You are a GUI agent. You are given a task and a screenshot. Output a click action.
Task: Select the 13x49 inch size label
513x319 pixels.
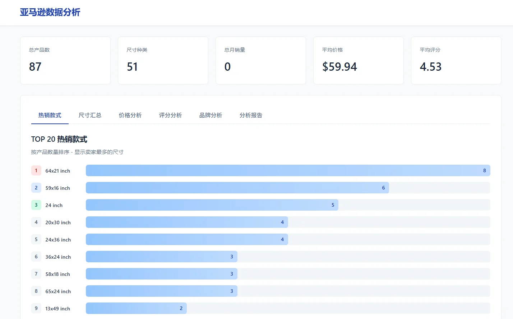[58, 309]
